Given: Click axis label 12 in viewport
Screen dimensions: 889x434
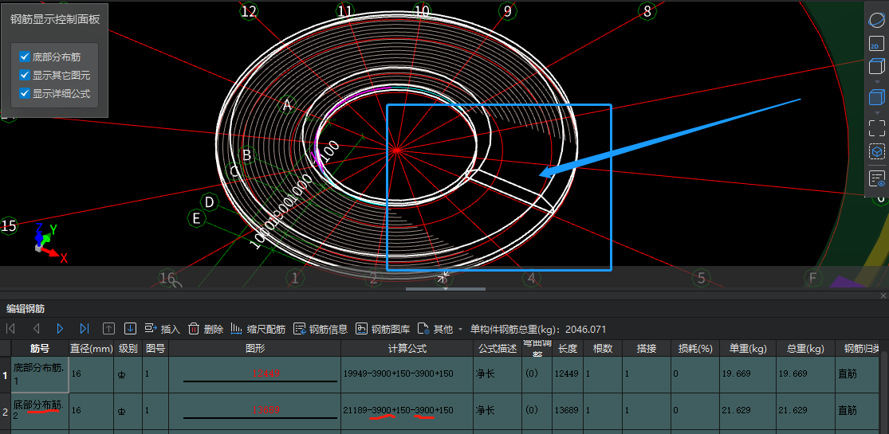Looking at the screenshot, I should tap(249, 11).
